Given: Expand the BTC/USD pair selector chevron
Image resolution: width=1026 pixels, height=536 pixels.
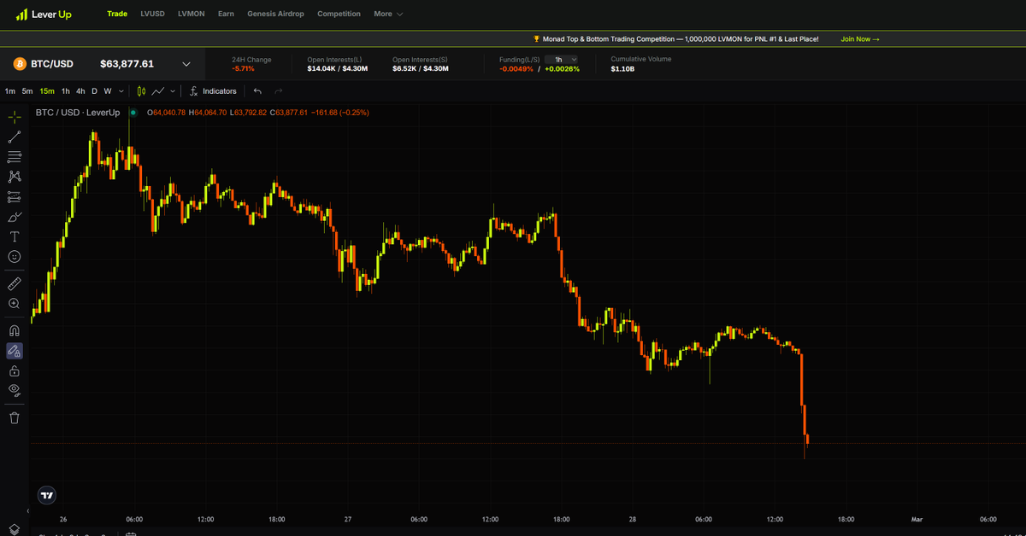Looking at the screenshot, I should pos(186,64).
